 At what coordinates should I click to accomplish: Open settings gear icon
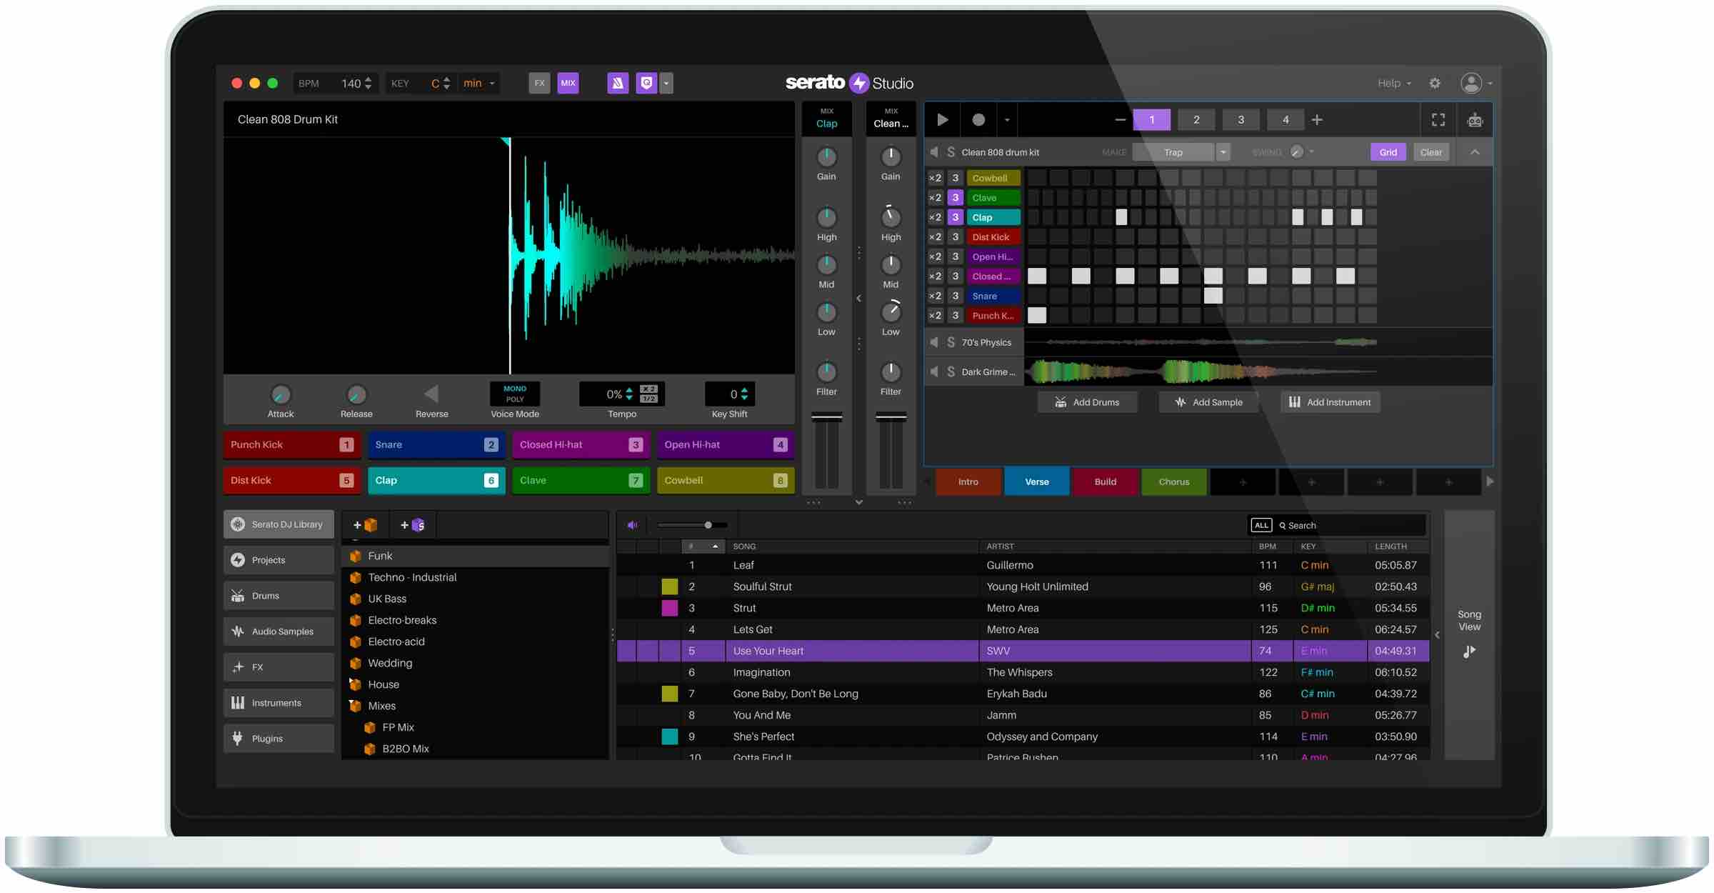[x=1435, y=84]
